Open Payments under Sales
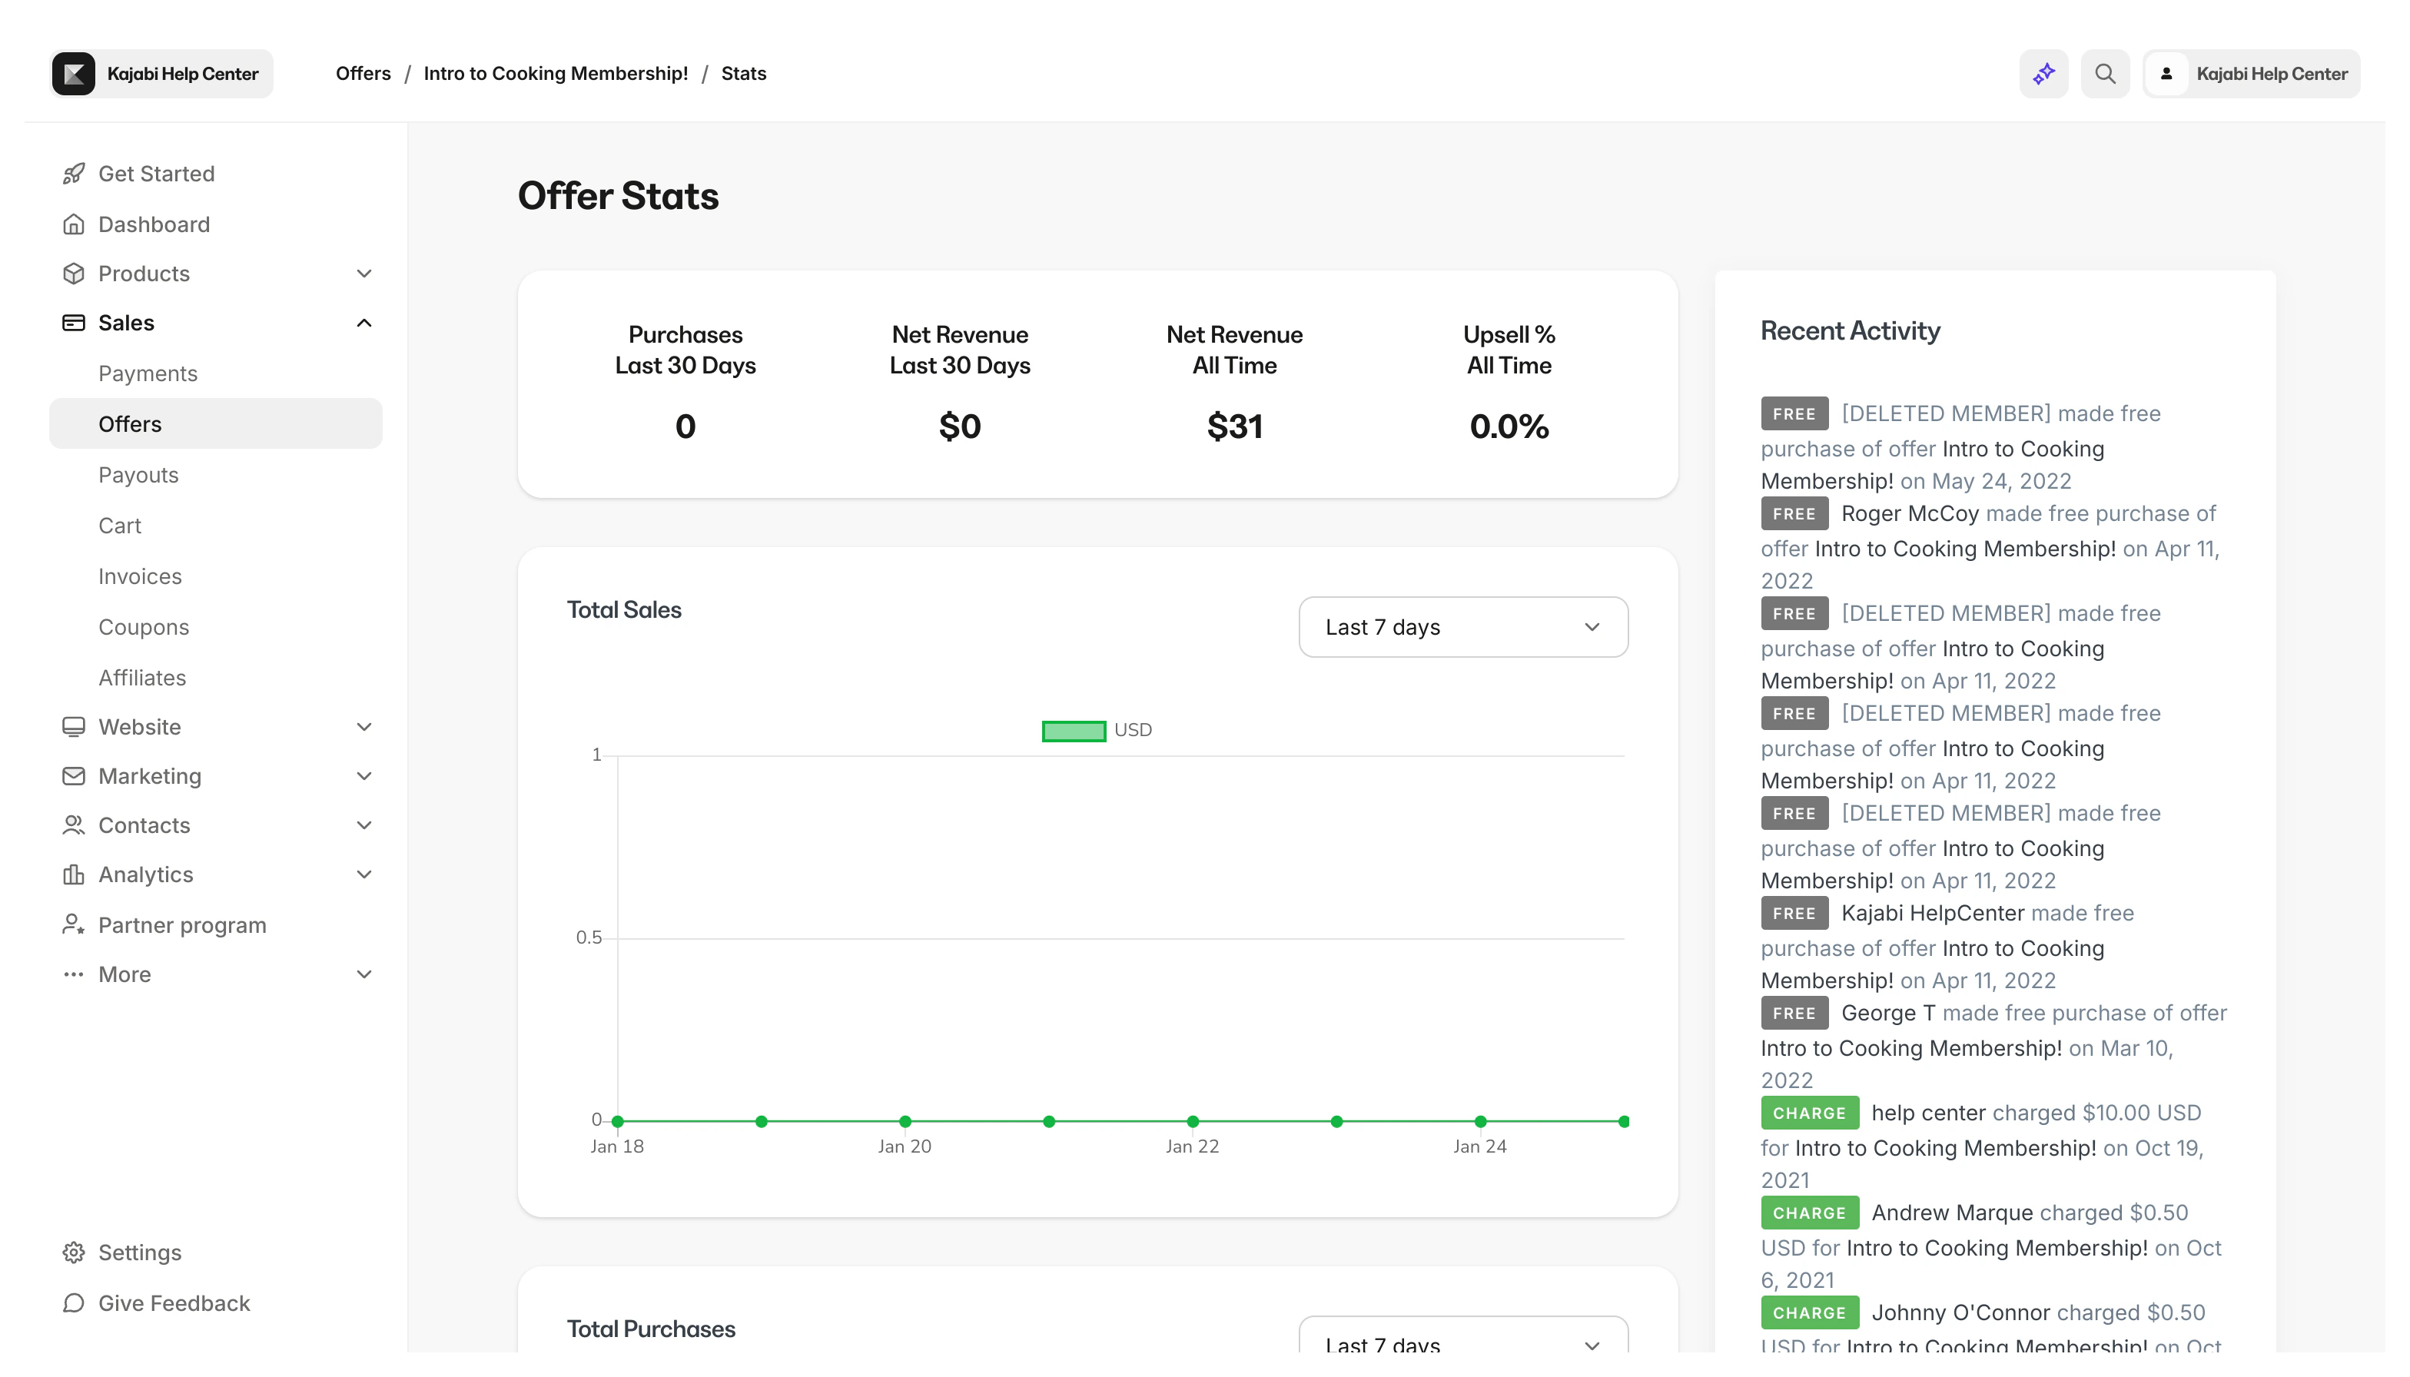2410x1377 pixels. [x=148, y=373]
